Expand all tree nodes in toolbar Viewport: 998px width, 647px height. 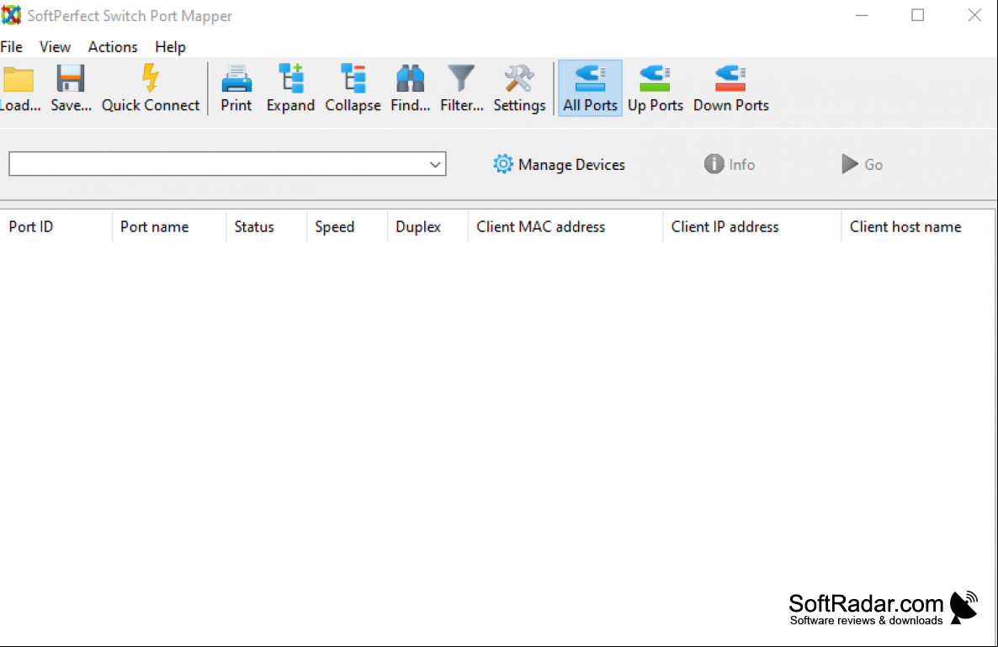coord(290,88)
